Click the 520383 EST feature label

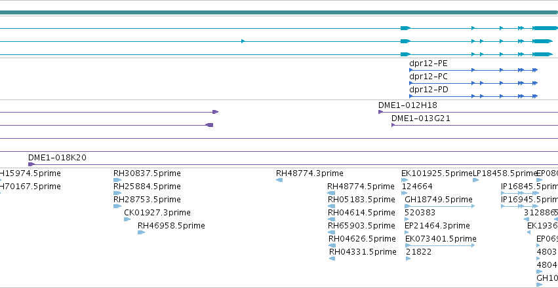pyautogui.click(x=420, y=212)
